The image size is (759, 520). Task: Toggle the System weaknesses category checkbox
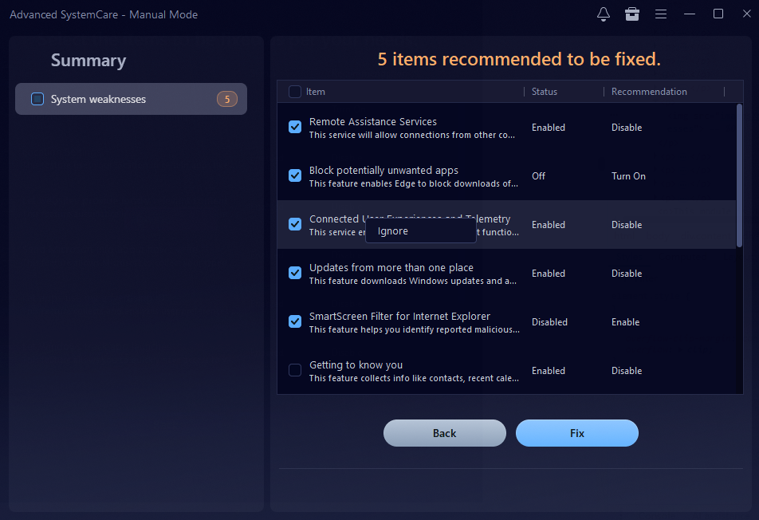pyautogui.click(x=37, y=99)
